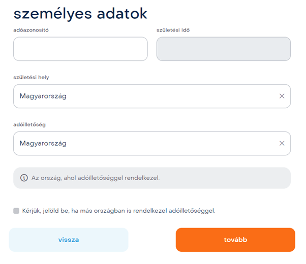The width and height of the screenshot is (306, 264).
Task: Tick the other-country tax residency checkbox
Action: [x=16, y=211]
